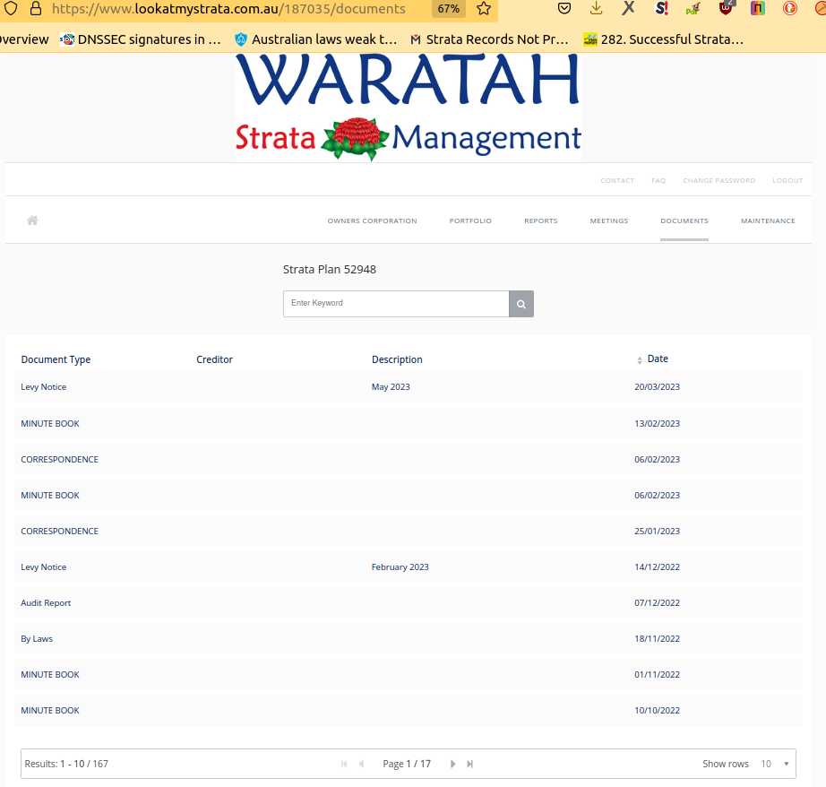This screenshot has height=787, width=826.
Task: Open the Strata Records Not Pr... bookmark
Action: (489, 39)
